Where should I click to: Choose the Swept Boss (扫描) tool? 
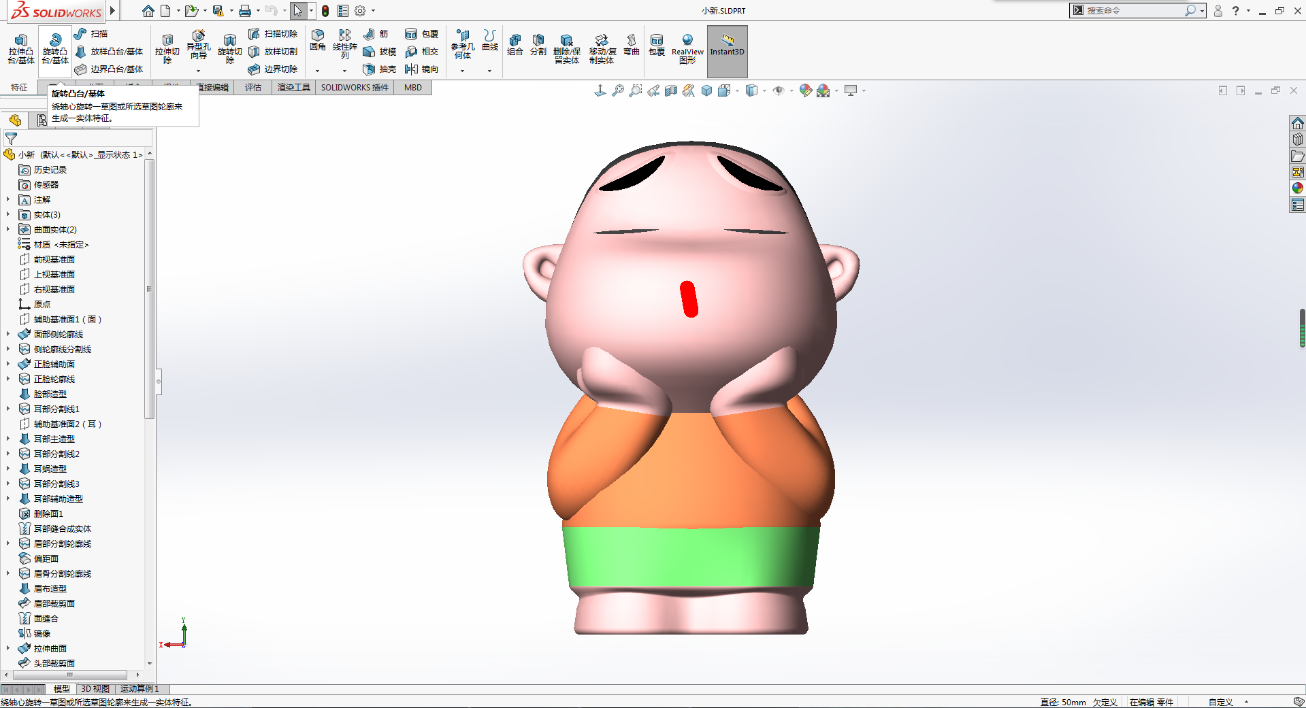point(91,33)
